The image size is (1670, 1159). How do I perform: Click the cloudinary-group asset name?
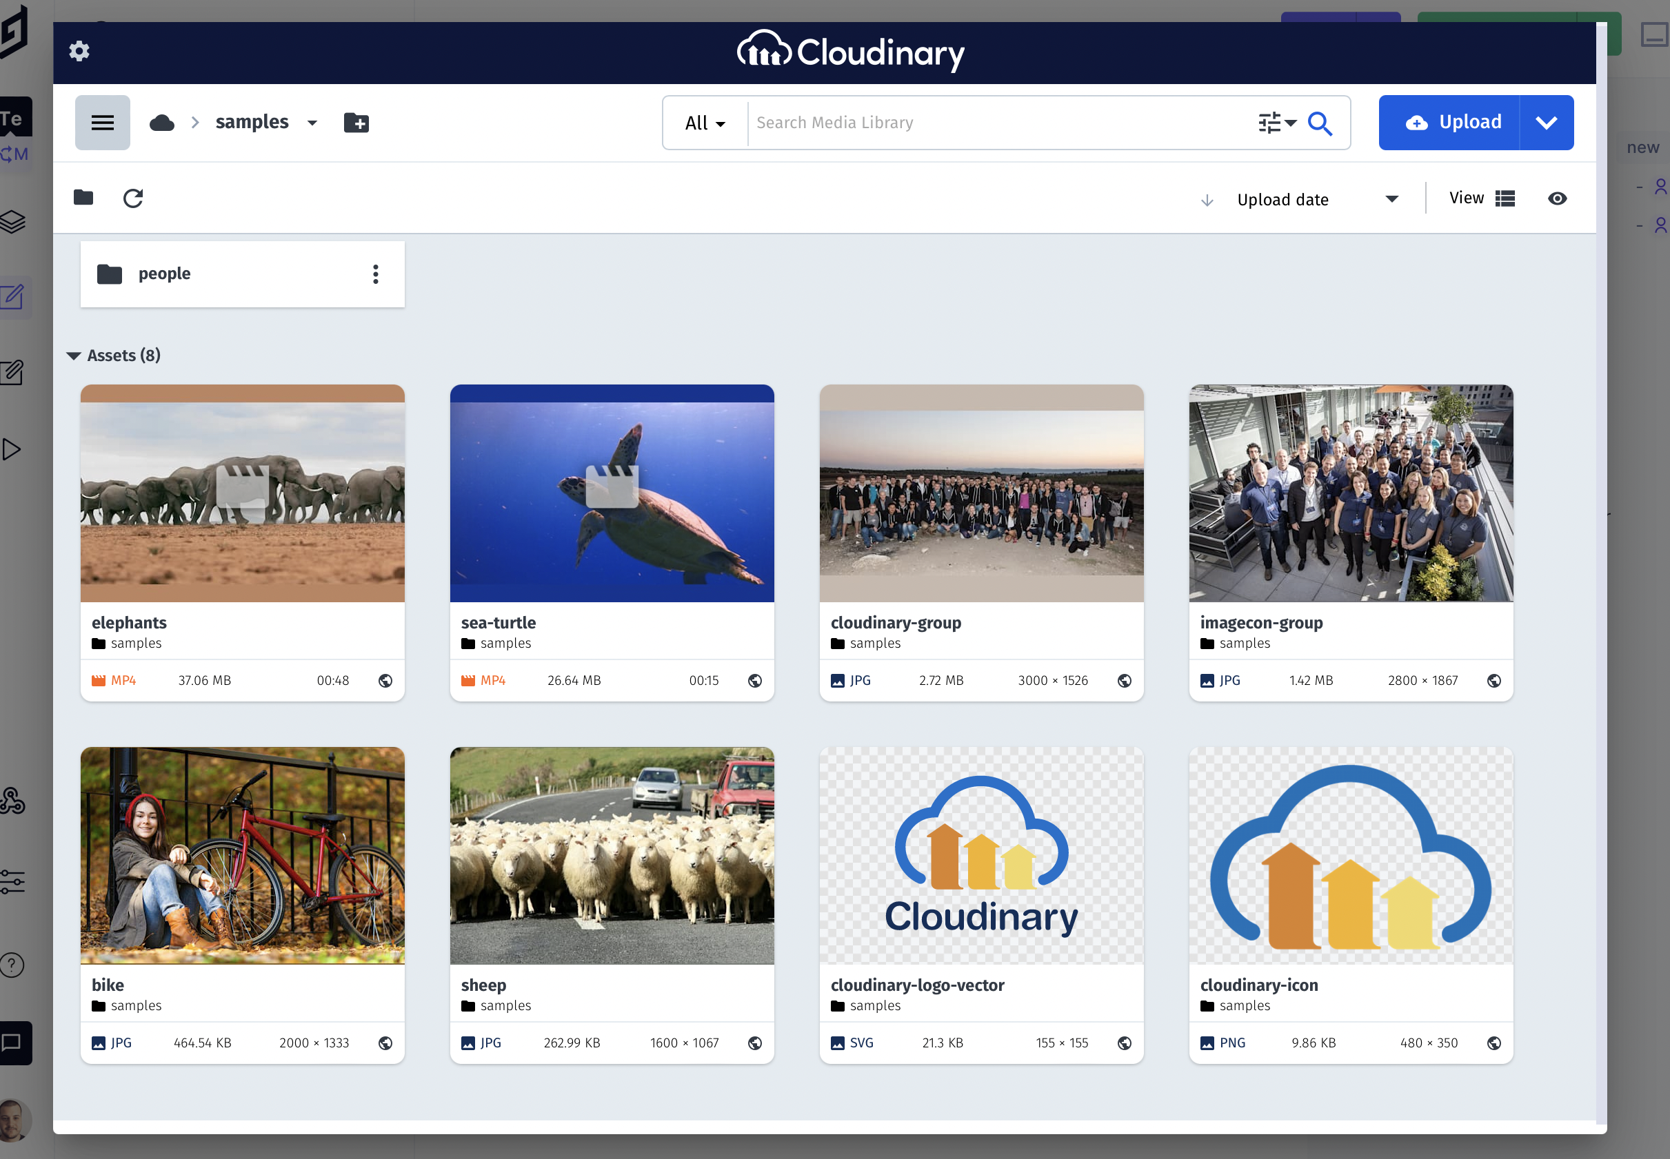click(x=896, y=623)
